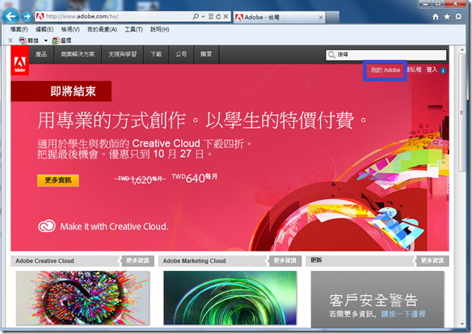Open the 工具(T) menu
The image size is (472, 334).
click(133, 29)
